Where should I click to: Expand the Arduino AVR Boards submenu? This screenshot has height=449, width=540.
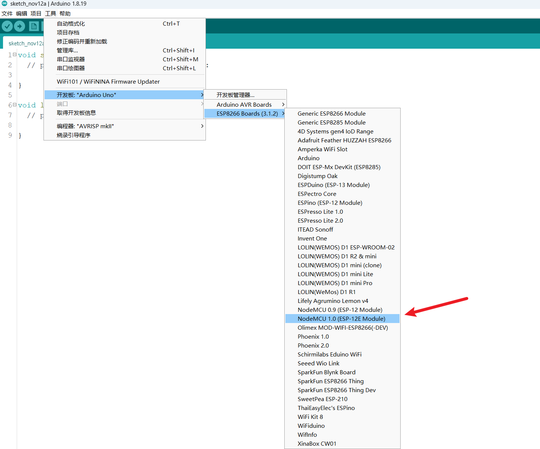pos(245,104)
